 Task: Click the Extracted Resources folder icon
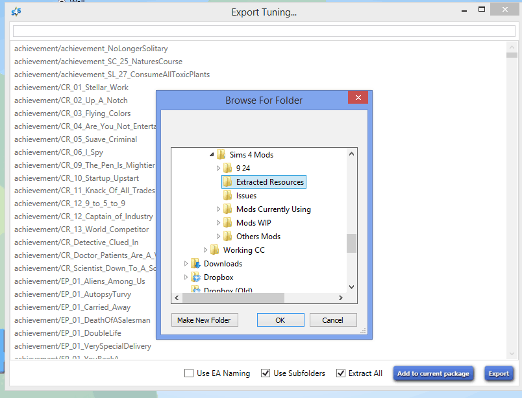coord(227,182)
